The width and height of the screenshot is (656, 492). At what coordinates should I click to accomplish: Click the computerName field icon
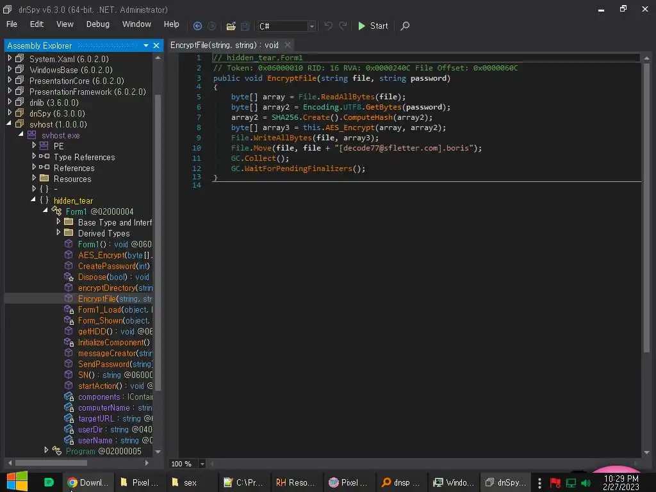pyautogui.click(x=69, y=407)
